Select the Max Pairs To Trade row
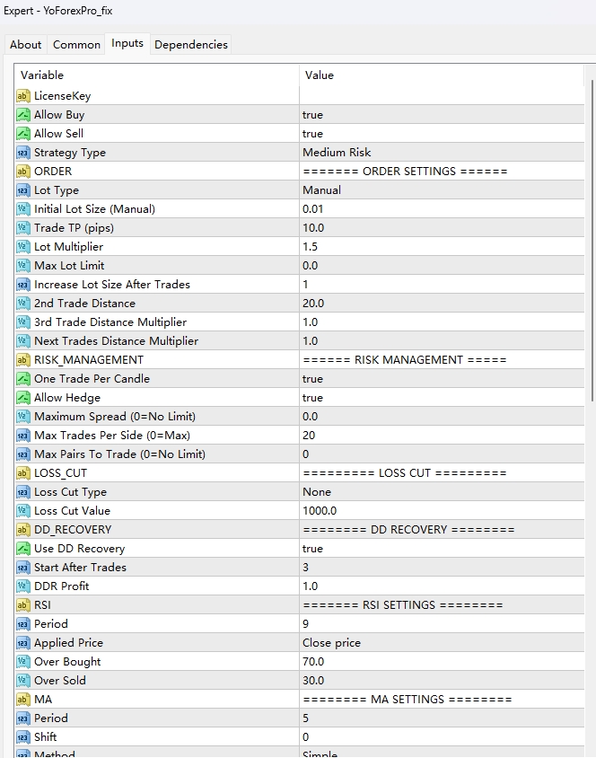 click(x=299, y=454)
